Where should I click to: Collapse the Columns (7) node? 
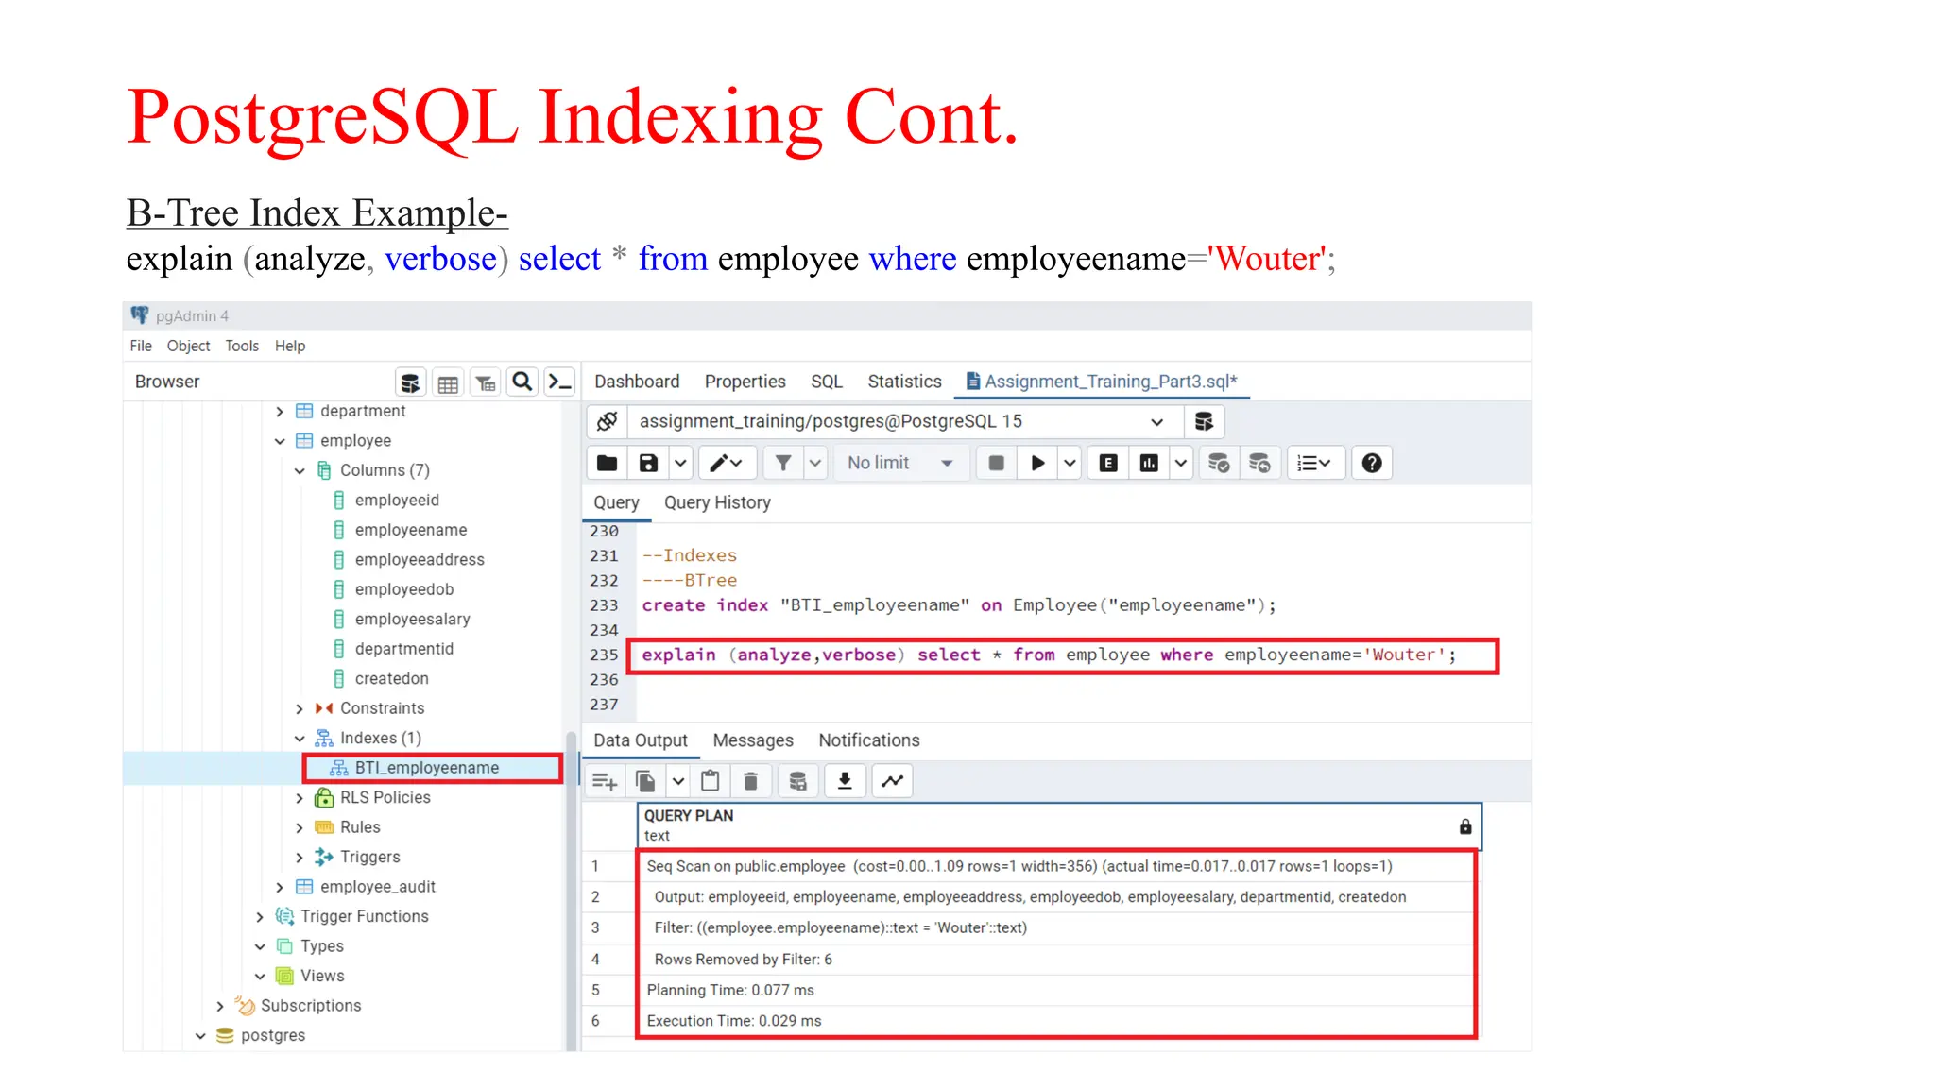[x=300, y=470]
